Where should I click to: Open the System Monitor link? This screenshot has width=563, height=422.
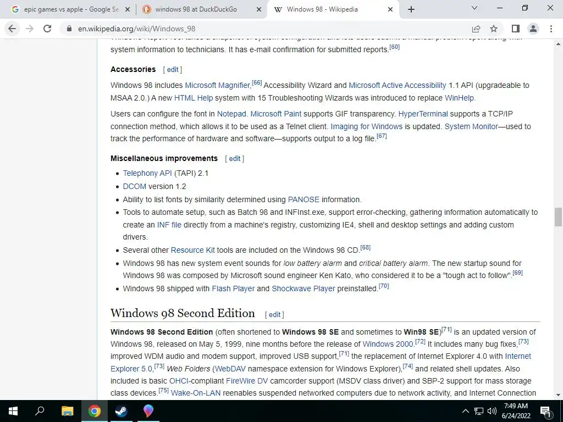[x=471, y=127]
